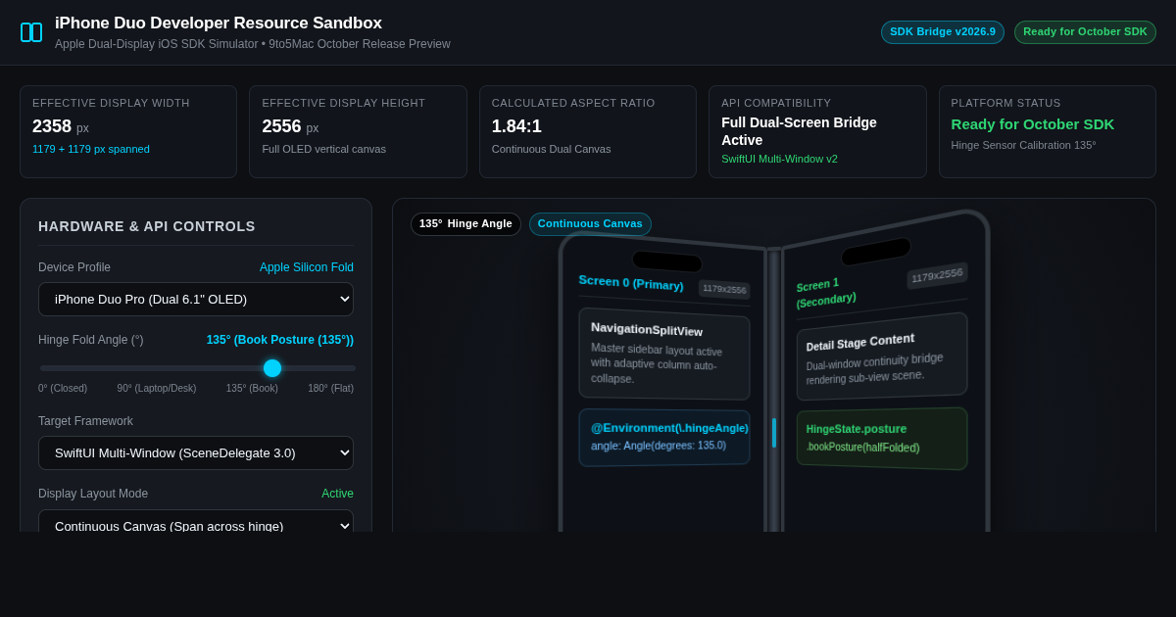Viewport: 1176px width, 617px height.
Task: Click the 'Active' layout mode status
Action: pos(337,494)
